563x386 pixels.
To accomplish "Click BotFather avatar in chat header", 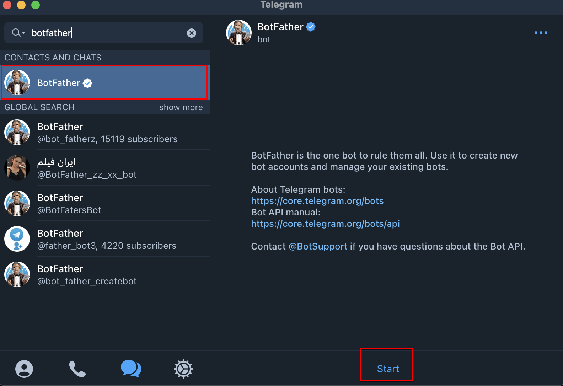I will coord(239,33).
